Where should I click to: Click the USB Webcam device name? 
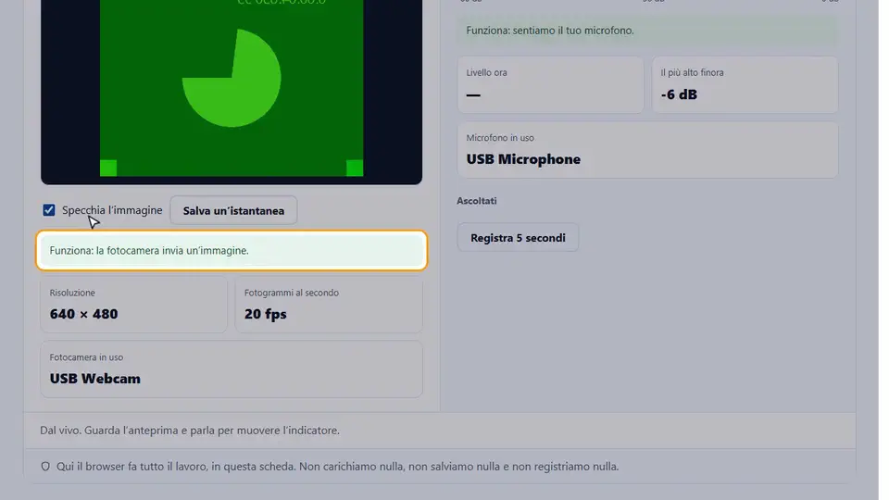click(95, 379)
